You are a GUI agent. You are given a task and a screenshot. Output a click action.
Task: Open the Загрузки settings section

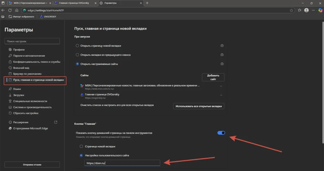(x=19, y=95)
